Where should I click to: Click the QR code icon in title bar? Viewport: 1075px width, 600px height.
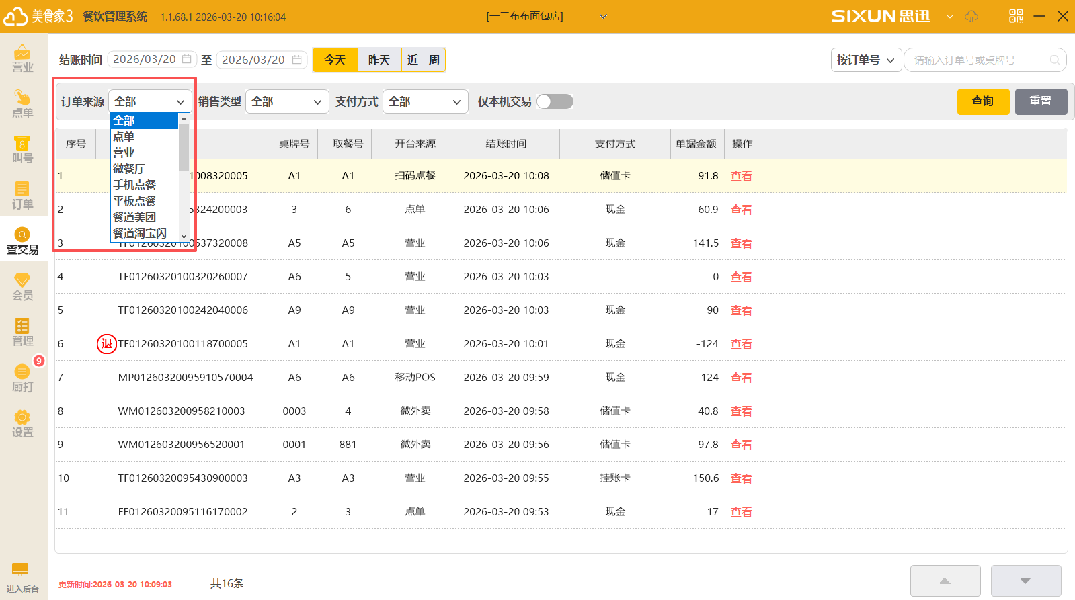coord(1016,16)
